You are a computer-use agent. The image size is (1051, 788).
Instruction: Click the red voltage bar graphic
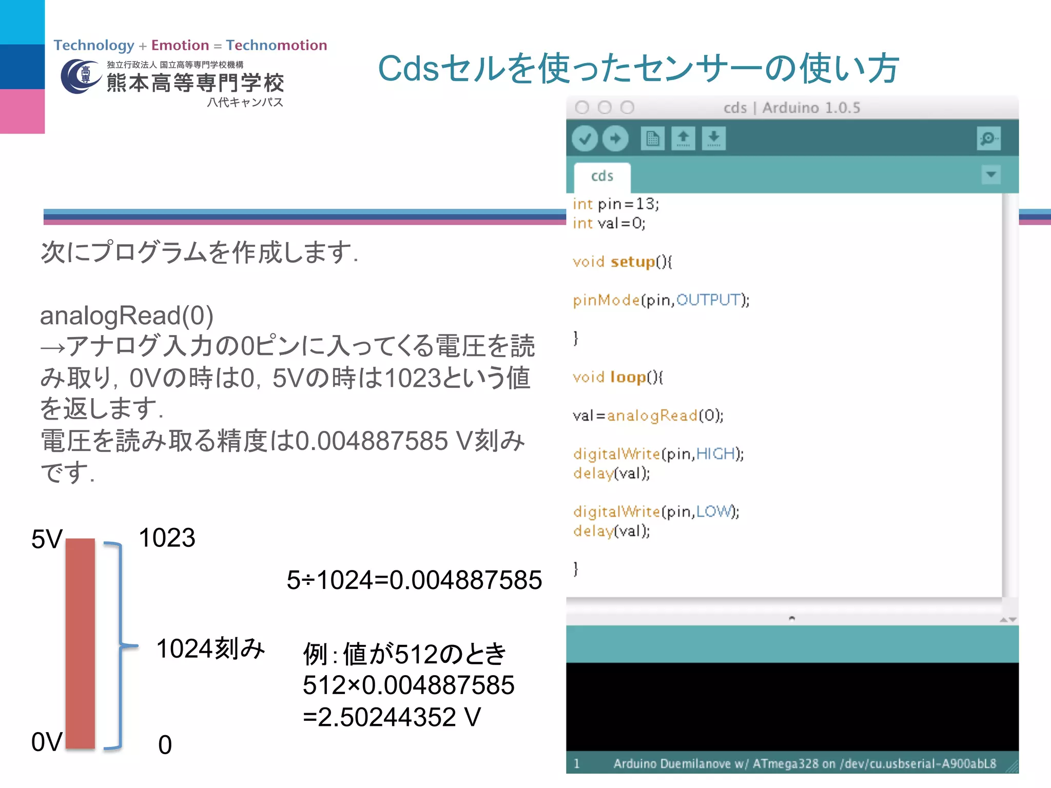tap(80, 643)
